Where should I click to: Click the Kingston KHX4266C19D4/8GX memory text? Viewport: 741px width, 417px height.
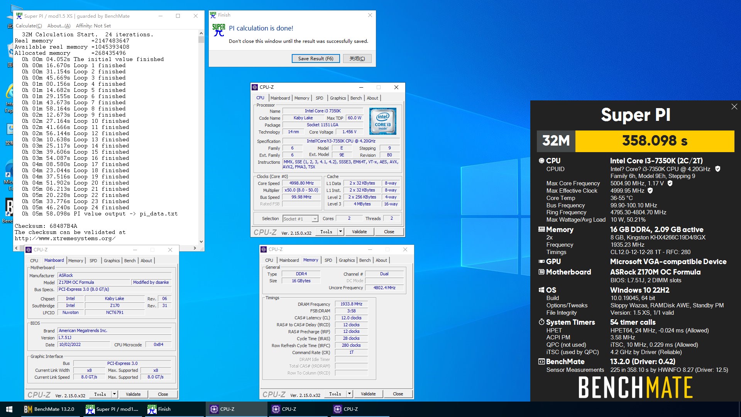click(658, 237)
